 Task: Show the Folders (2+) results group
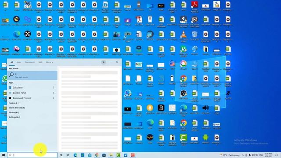point(14,103)
